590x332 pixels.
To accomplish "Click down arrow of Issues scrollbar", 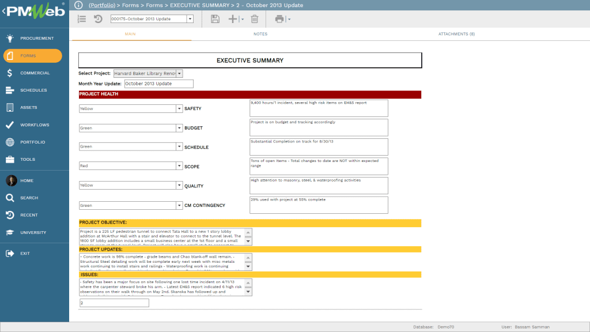I will coord(248,292).
